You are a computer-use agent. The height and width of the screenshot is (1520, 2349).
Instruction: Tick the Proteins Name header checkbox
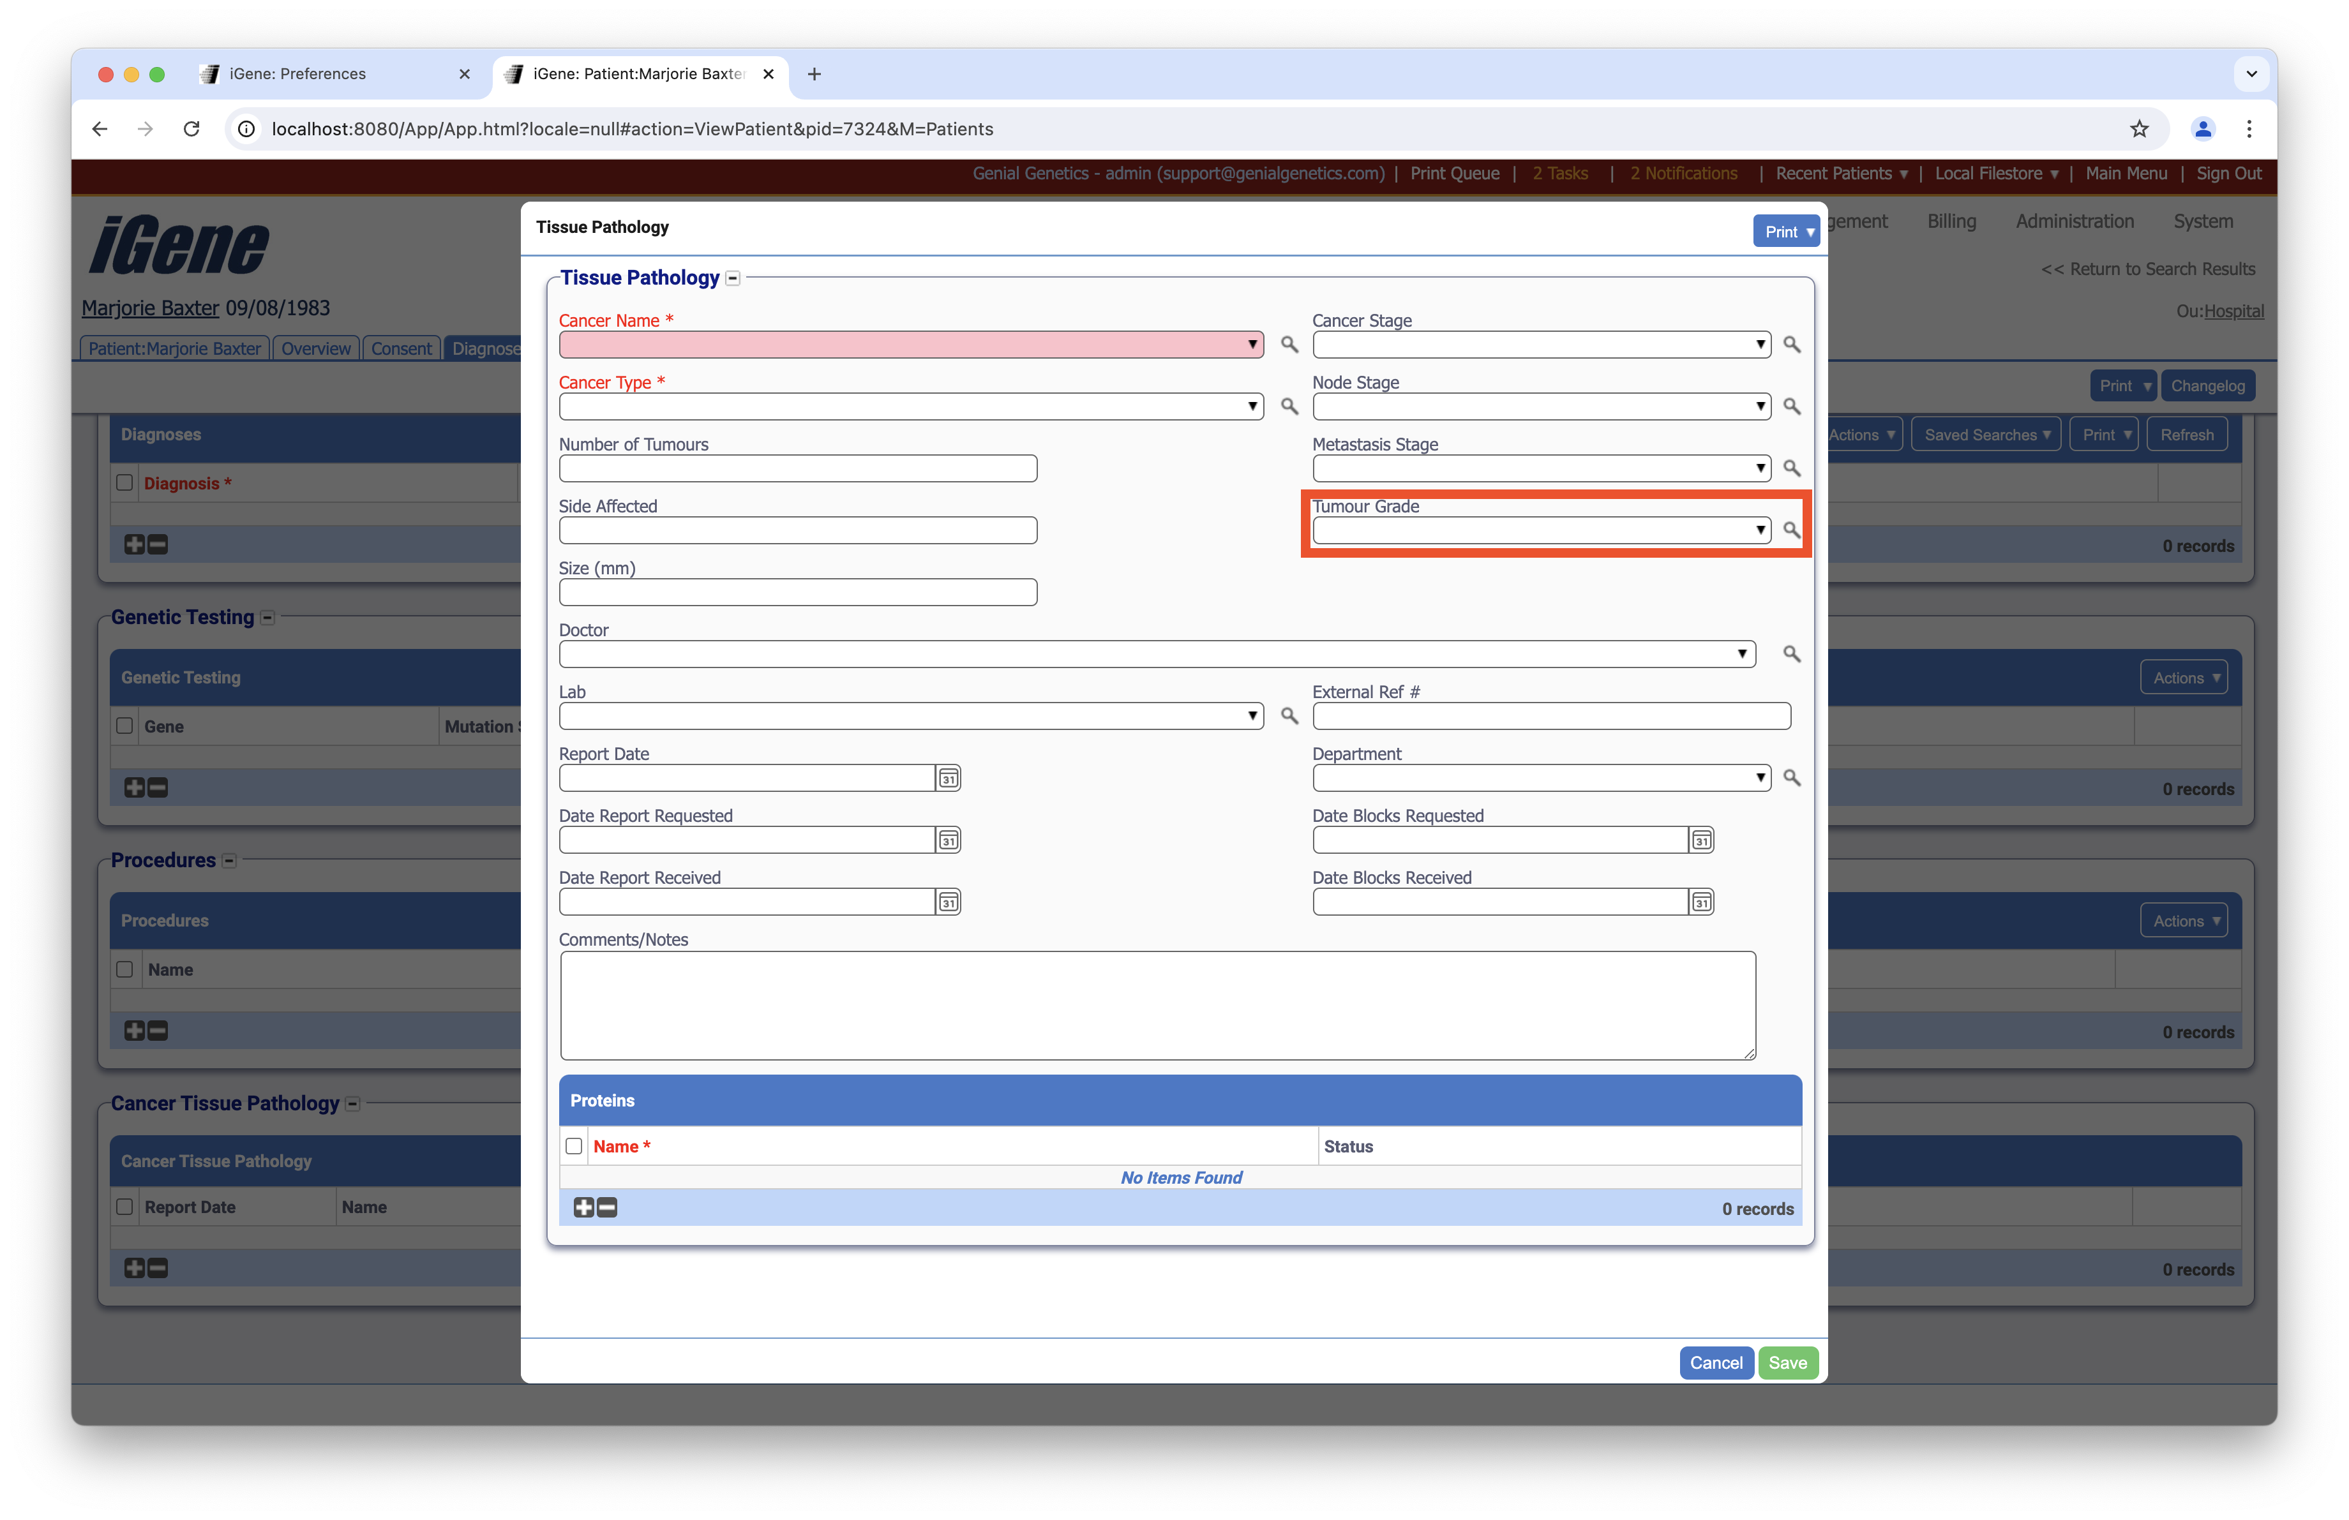(x=573, y=1146)
